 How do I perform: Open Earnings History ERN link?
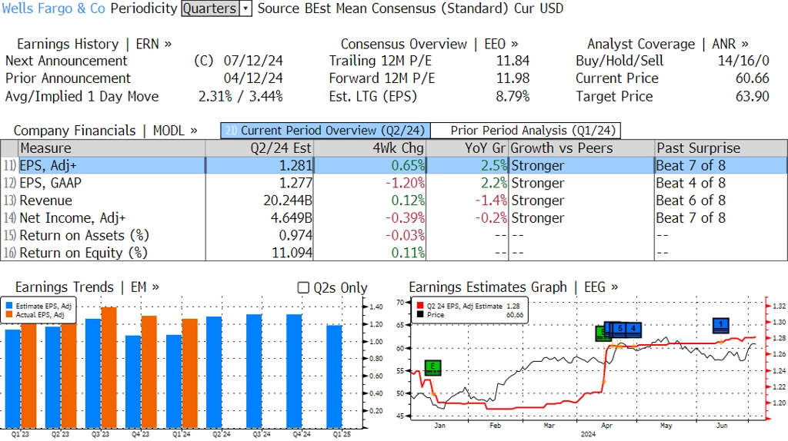[x=94, y=44]
